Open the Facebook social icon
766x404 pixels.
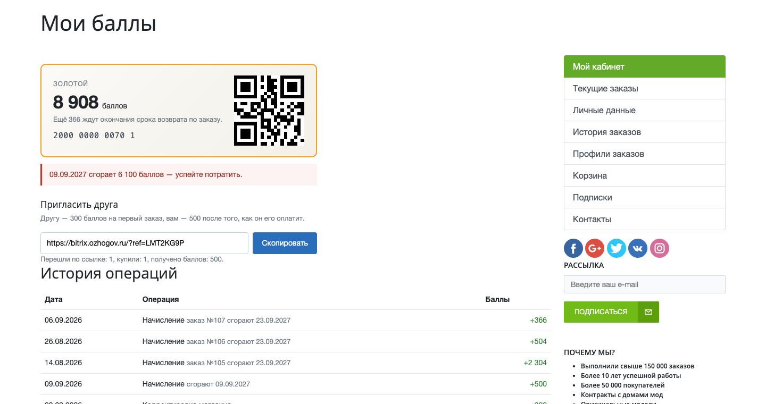click(573, 248)
